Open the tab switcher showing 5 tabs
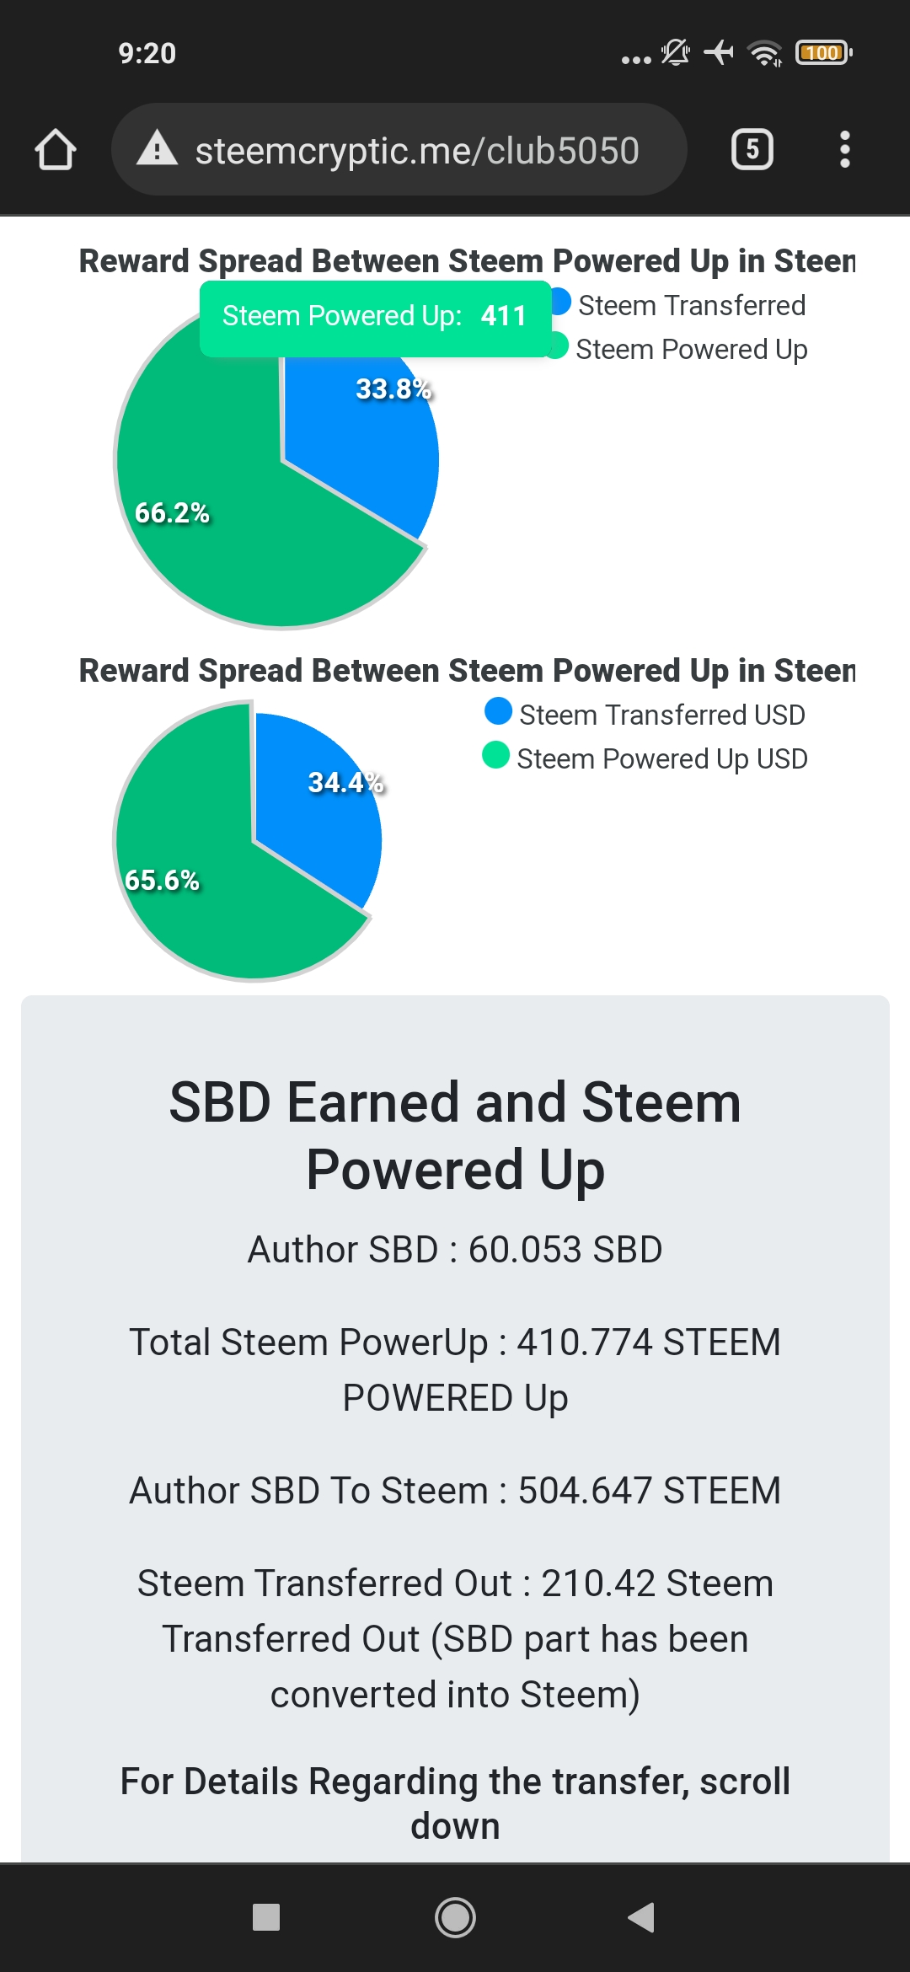910x1972 pixels. pyautogui.click(x=752, y=150)
